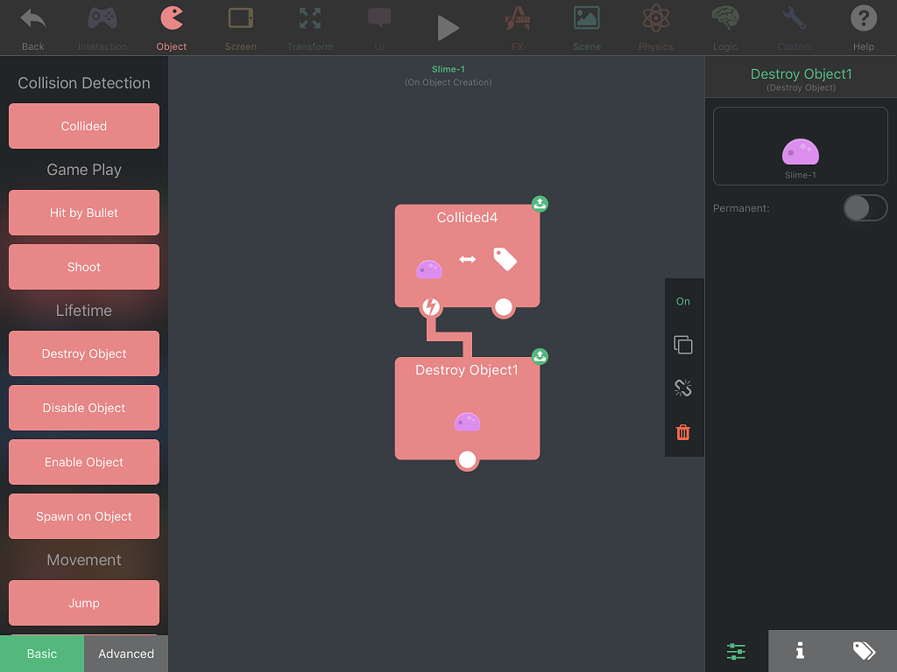Add an Enable Object behavior
Viewport: 897px width, 672px height.
(84, 462)
